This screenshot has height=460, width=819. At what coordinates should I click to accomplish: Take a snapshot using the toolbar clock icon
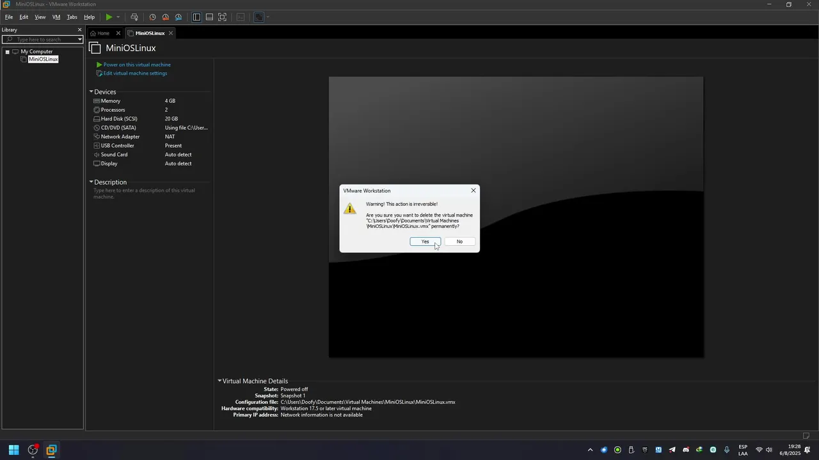click(152, 17)
